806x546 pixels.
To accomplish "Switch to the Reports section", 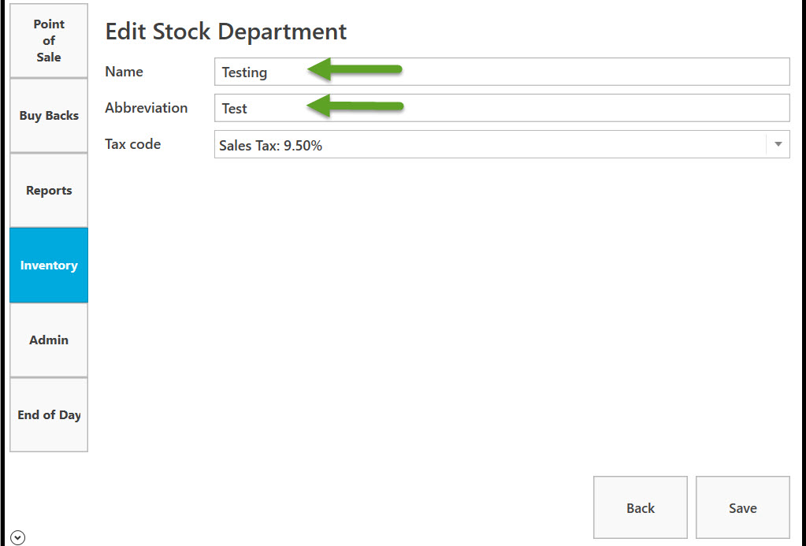I will click(49, 190).
